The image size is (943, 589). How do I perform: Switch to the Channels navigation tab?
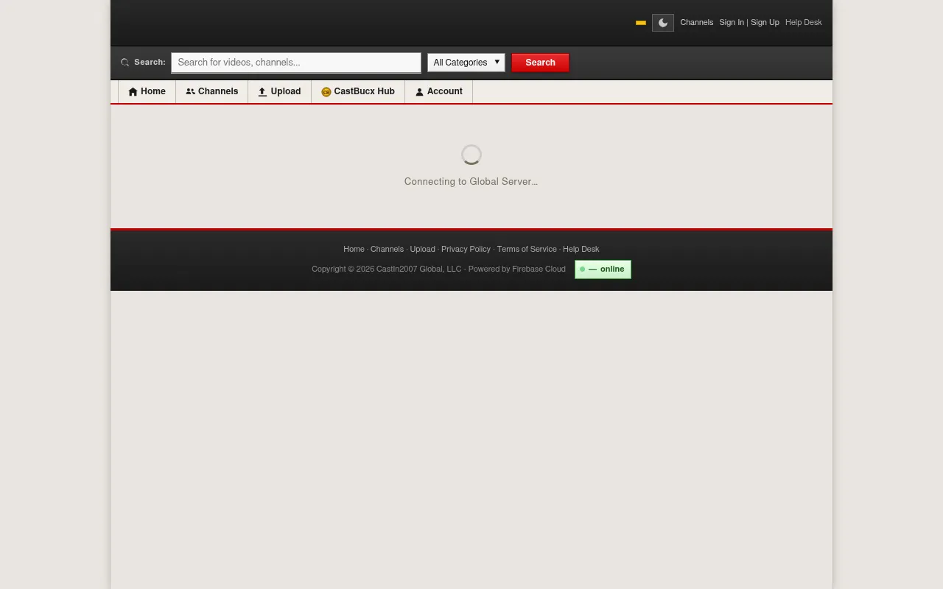tap(212, 91)
